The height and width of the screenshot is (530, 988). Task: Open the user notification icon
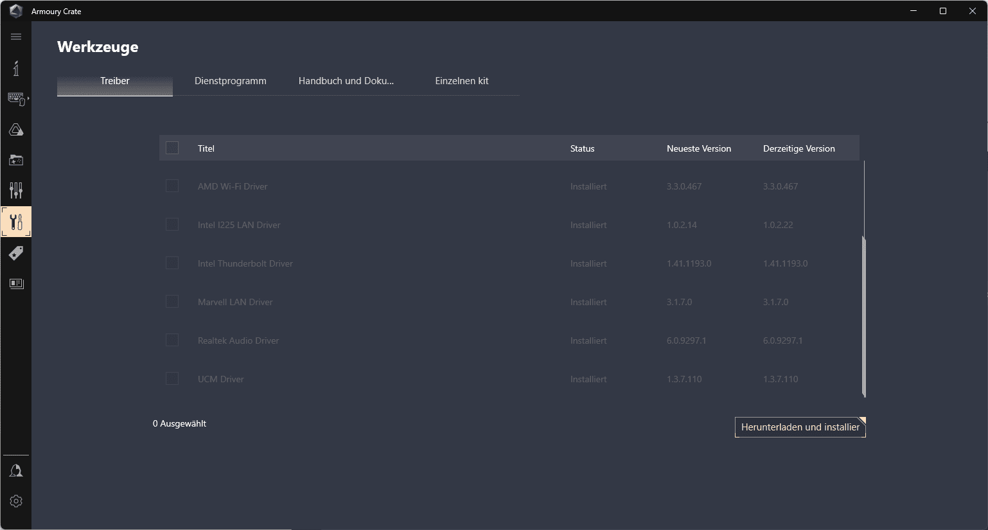pyautogui.click(x=16, y=471)
